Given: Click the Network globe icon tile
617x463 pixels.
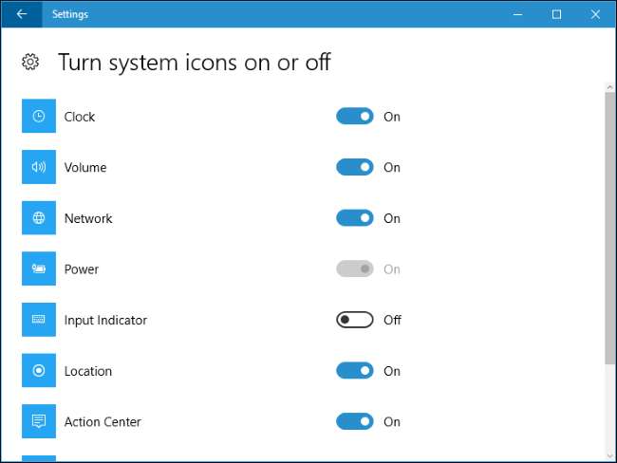Looking at the screenshot, I should point(39,218).
